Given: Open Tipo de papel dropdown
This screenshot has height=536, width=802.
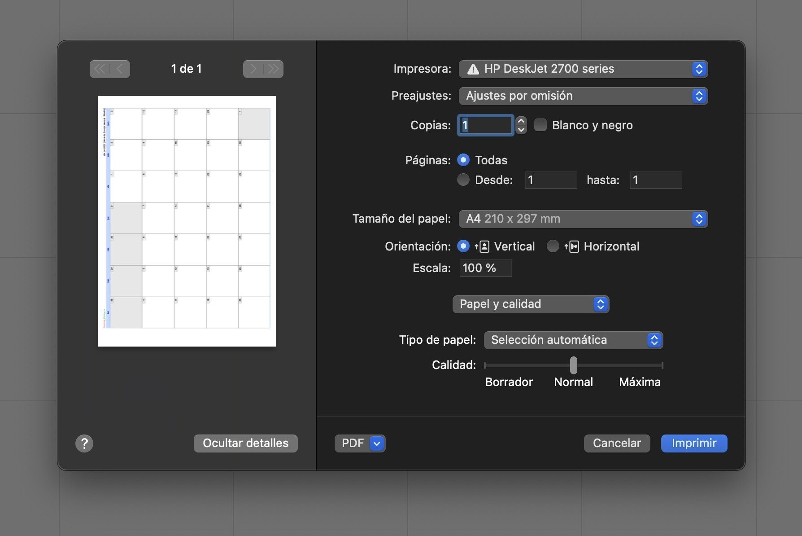Looking at the screenshot, I should coord(573,340).
